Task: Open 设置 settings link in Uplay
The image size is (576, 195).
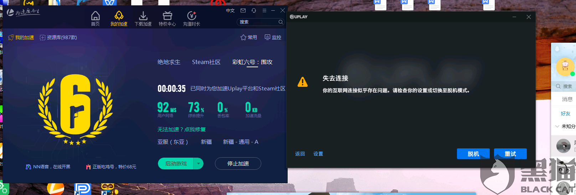Action: point(318,154)
